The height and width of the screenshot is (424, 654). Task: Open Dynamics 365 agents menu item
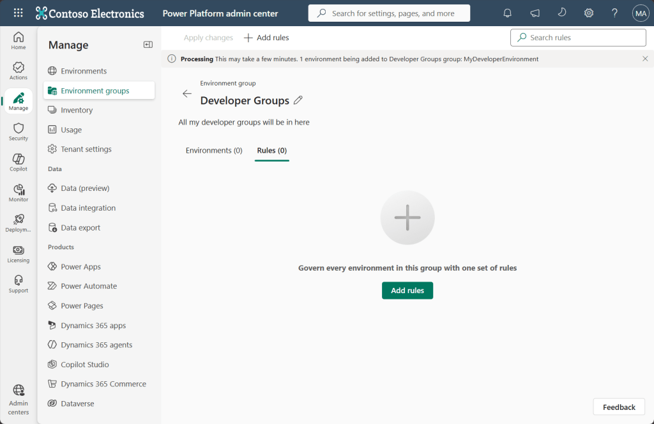pos(99,345)
